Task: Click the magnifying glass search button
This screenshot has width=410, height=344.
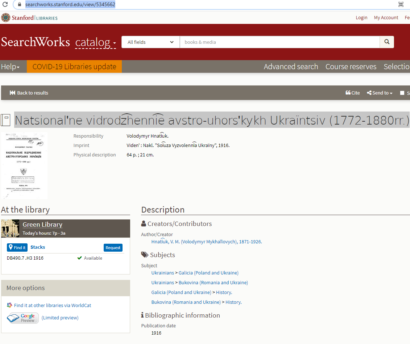Action: click(x=386, y=42)
